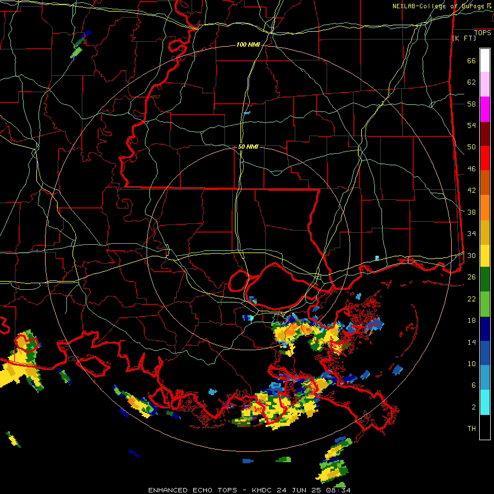The width and height of the screenshot is (494, 494).
Task: Click the legend value '10'
Action: point(471,363)
